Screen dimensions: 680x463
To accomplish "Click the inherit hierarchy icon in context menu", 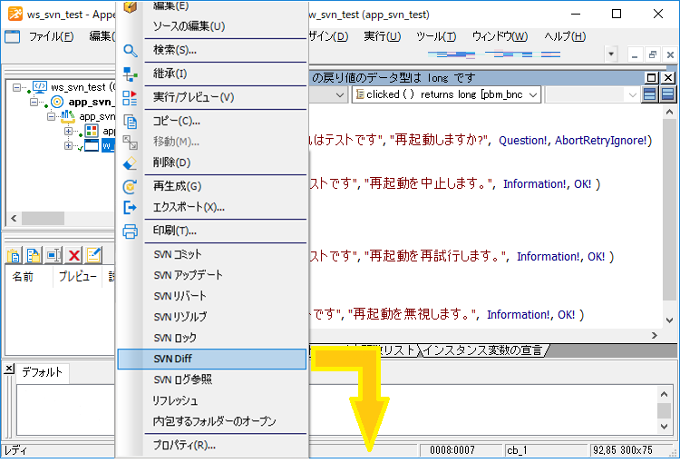I will pyautogui.click(x=130, y=74).
